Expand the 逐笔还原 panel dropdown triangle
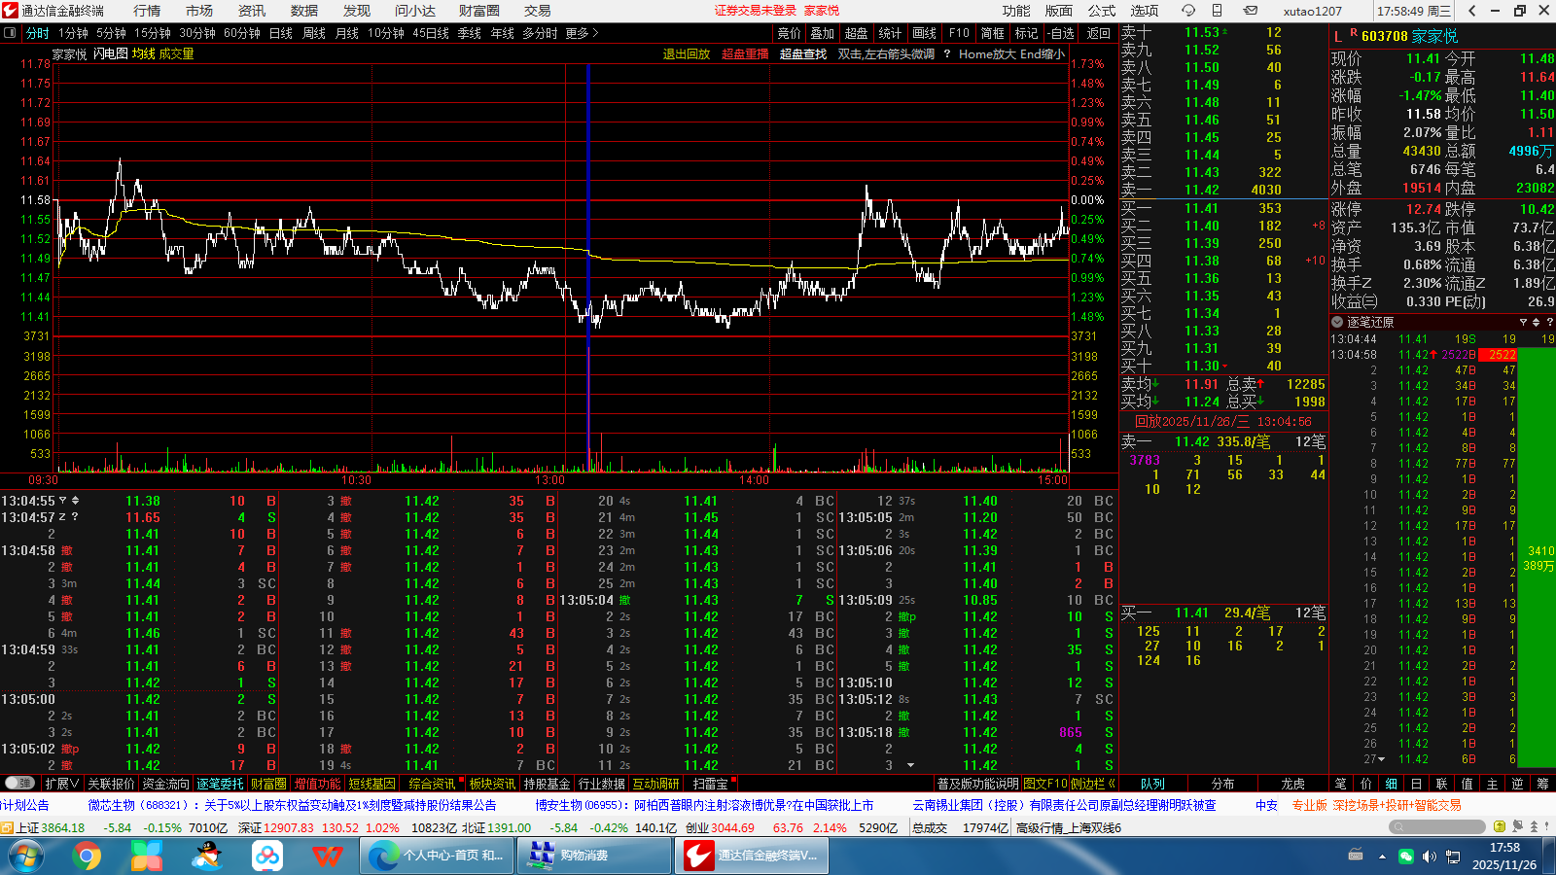The width and height of the screenshot is (1556, 875). point(1523,322)
